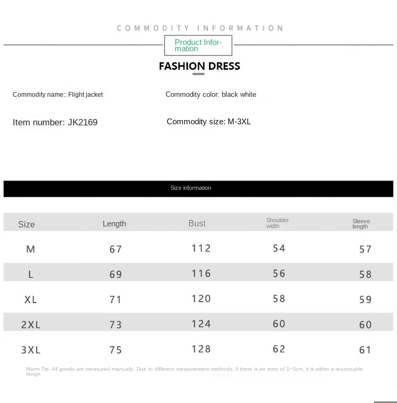397x403 pixels.
Task: Click the Size information black bar
Action: (198, 188)
